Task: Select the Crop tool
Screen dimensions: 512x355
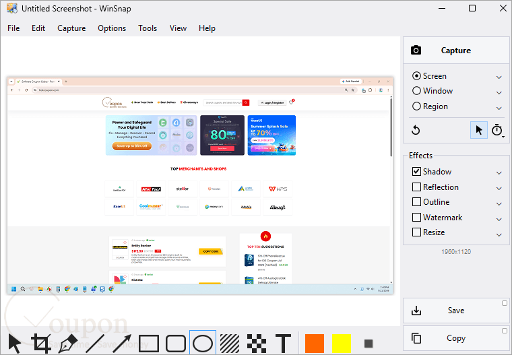Action: [41, 344]
